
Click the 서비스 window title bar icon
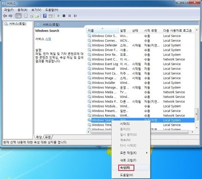[x=3, y=3]
